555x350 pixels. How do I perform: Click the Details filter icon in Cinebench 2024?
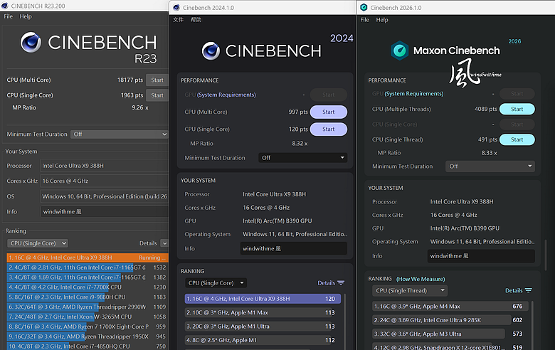[x=341, y=282]
